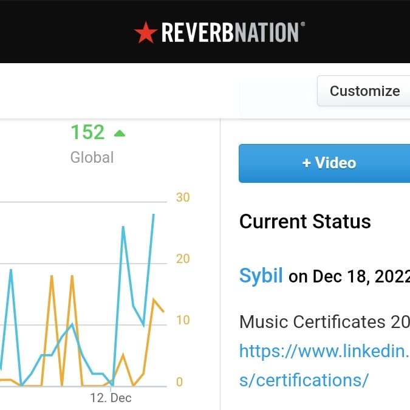Click the 12. Dec chart axis marker
410x410 pixels.
111,398
